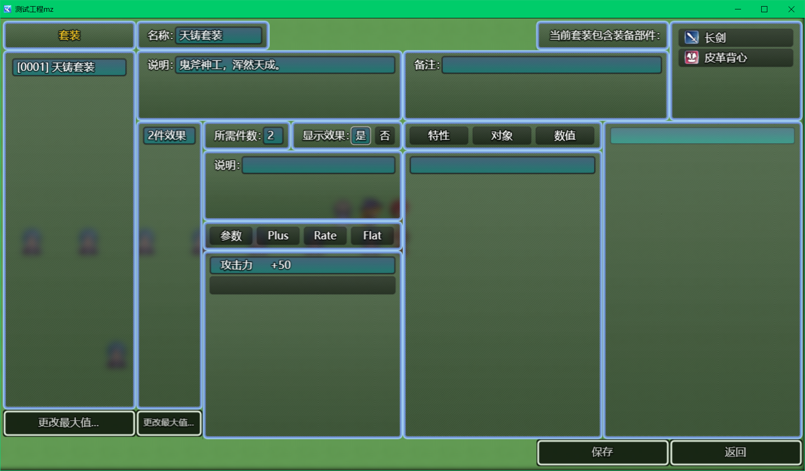The image size is (805, 471).
Task: Select the 2件效果 entry
Action: [x=169, y=136]
